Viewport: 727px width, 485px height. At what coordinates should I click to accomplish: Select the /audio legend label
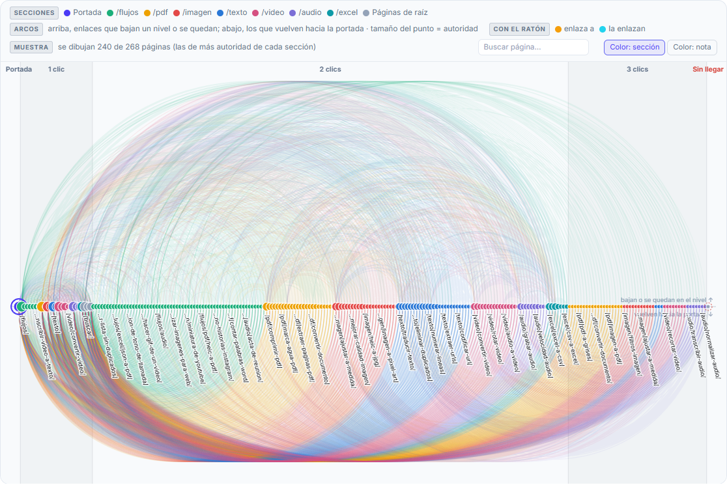pos(309,12)
